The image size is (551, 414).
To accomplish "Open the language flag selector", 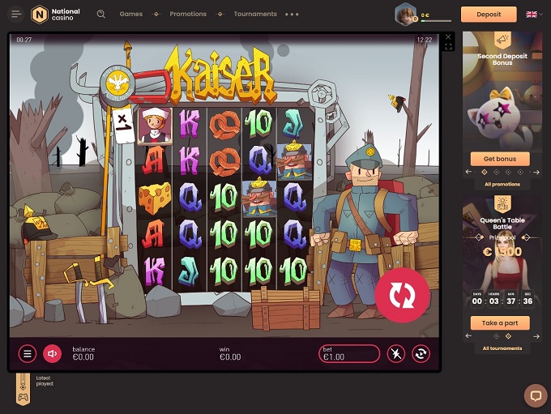I will pyautogui.click(x=532, y=14).
